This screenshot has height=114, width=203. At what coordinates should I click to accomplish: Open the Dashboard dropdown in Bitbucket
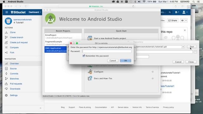pos(35,12)
